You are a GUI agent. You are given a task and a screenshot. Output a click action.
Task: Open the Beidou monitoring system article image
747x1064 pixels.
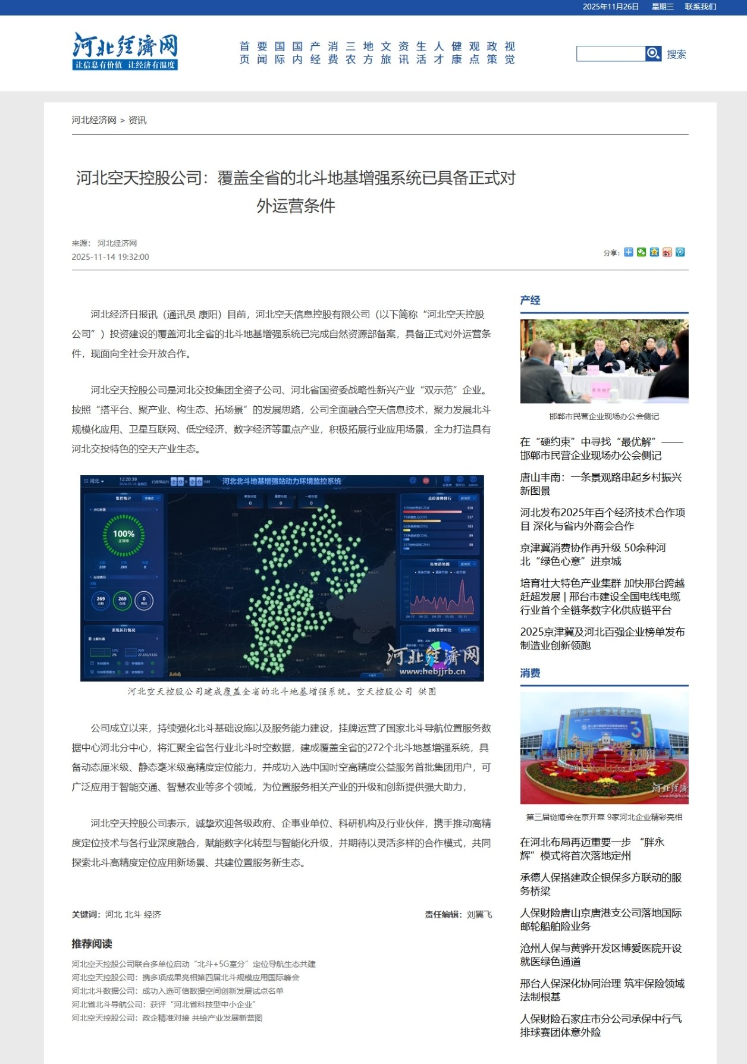pyautogui.click(x=282, y=578)
